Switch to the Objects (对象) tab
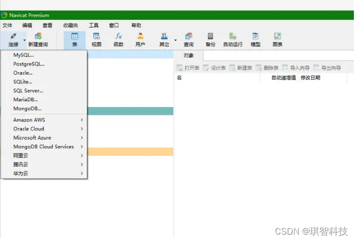Screen dimensions: 356x241 (x=189, y=55)
